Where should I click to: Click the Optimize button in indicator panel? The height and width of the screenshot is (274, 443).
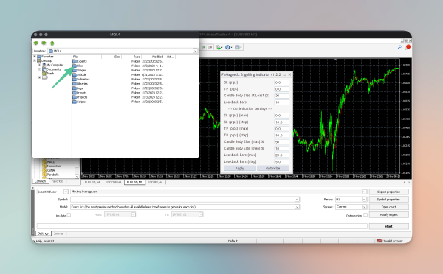(273, 168)
